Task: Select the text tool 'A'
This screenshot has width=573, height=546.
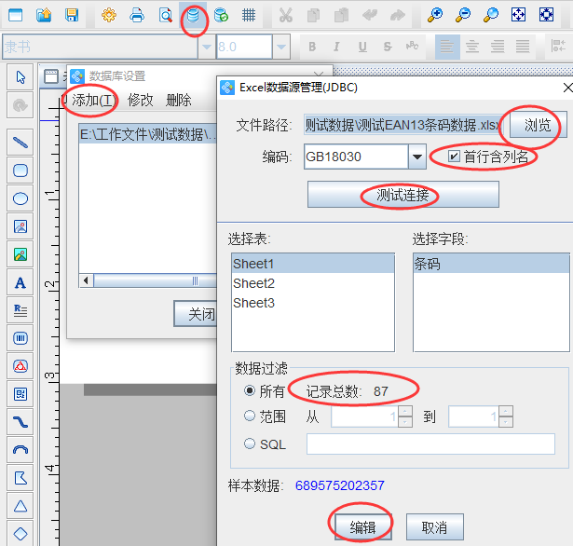Action: pyautogui.click(x=20, y=282)
